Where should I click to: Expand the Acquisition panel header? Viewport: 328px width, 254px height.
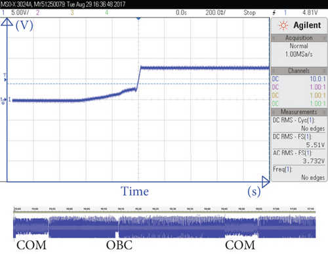(x=299, y=38)
